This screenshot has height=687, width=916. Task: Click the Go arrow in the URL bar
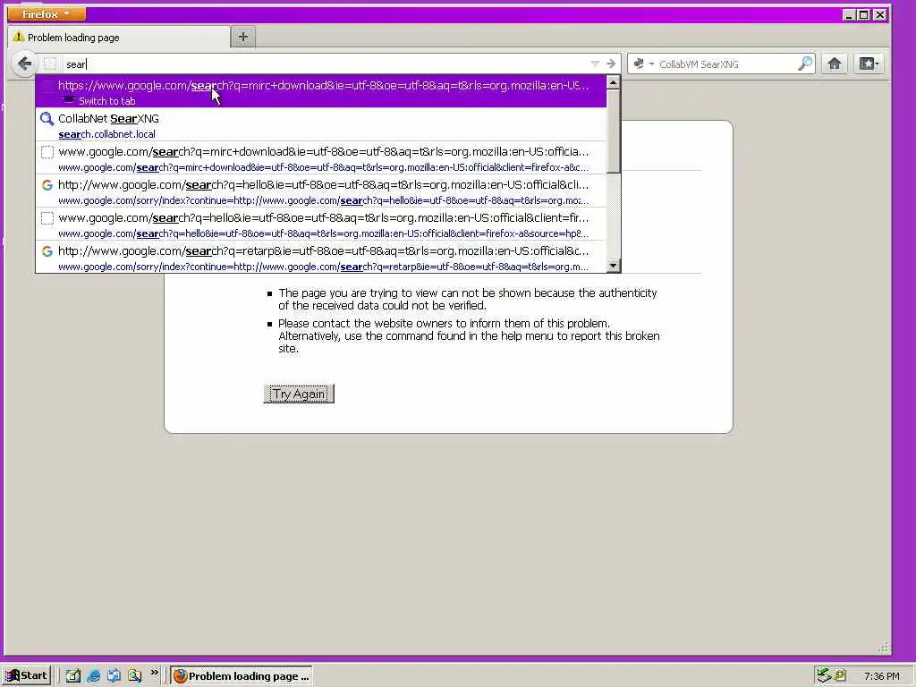[x=611, y=64]
